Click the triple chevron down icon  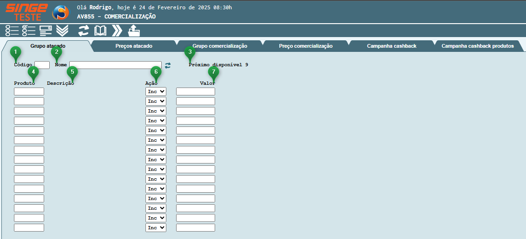coord(62,31)
